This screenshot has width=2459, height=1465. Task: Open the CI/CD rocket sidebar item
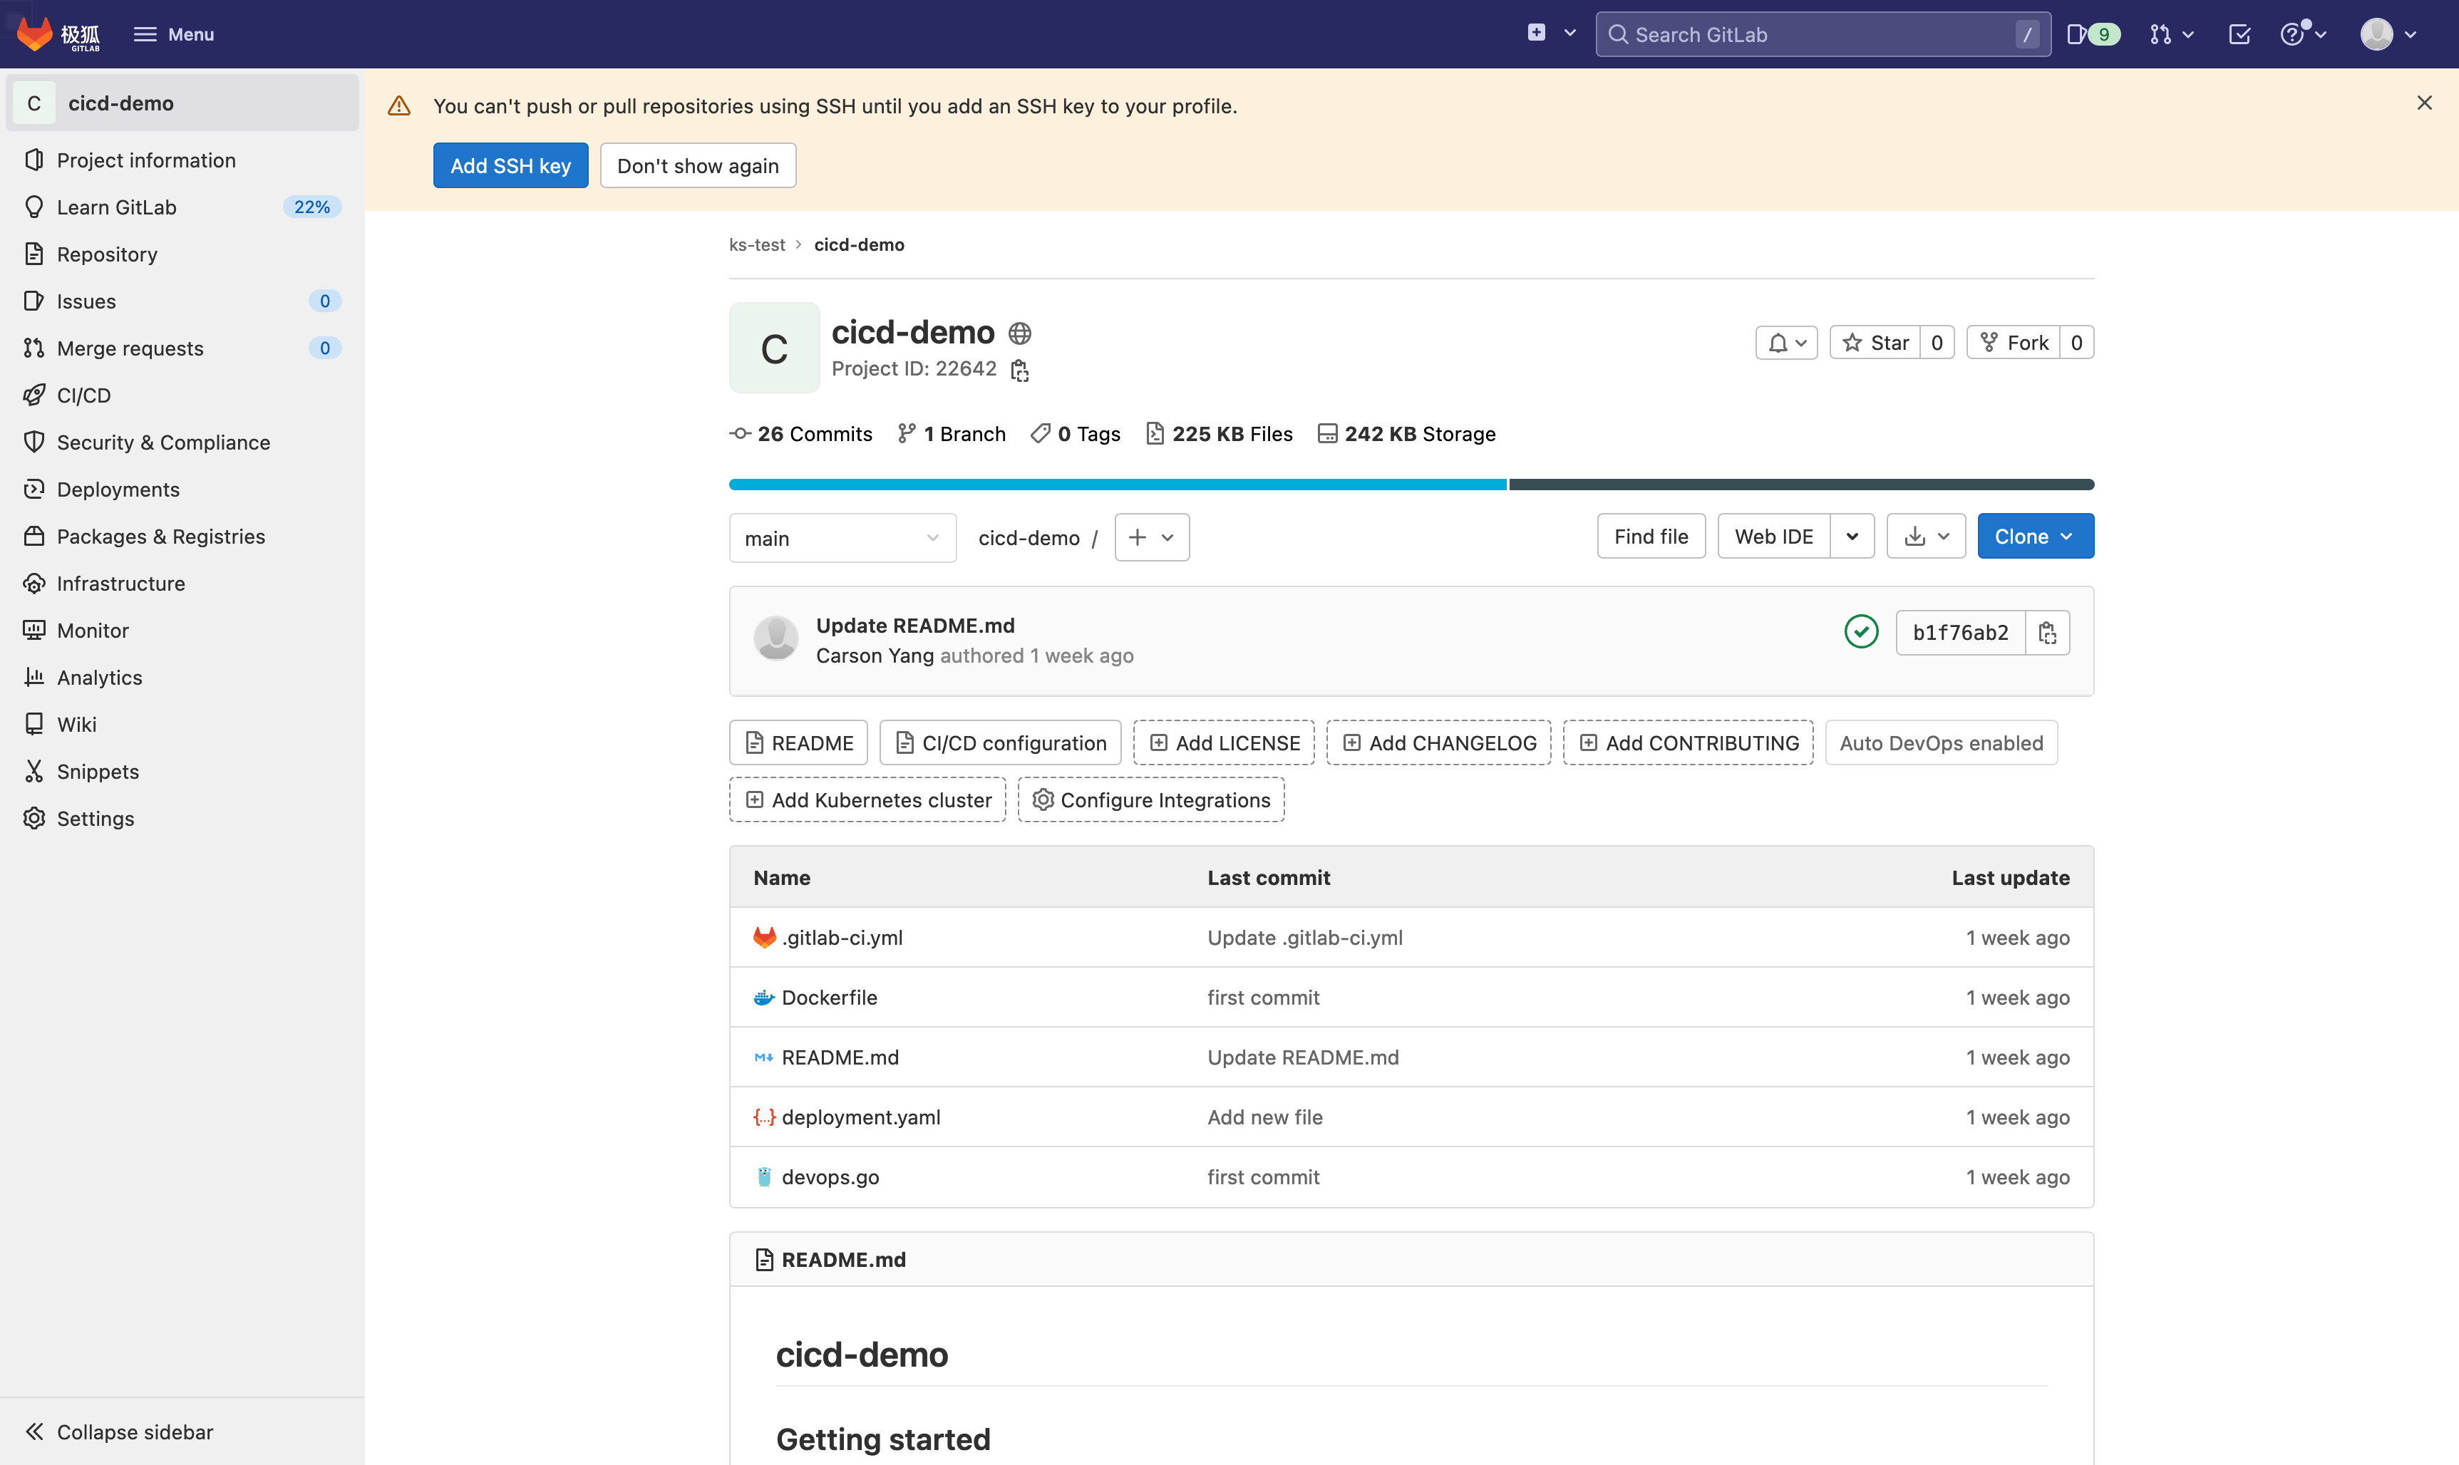[84, 395]
